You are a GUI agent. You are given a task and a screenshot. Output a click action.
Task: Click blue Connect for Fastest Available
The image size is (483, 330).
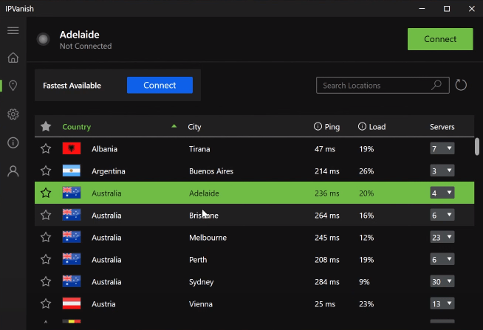pos(160,86)
